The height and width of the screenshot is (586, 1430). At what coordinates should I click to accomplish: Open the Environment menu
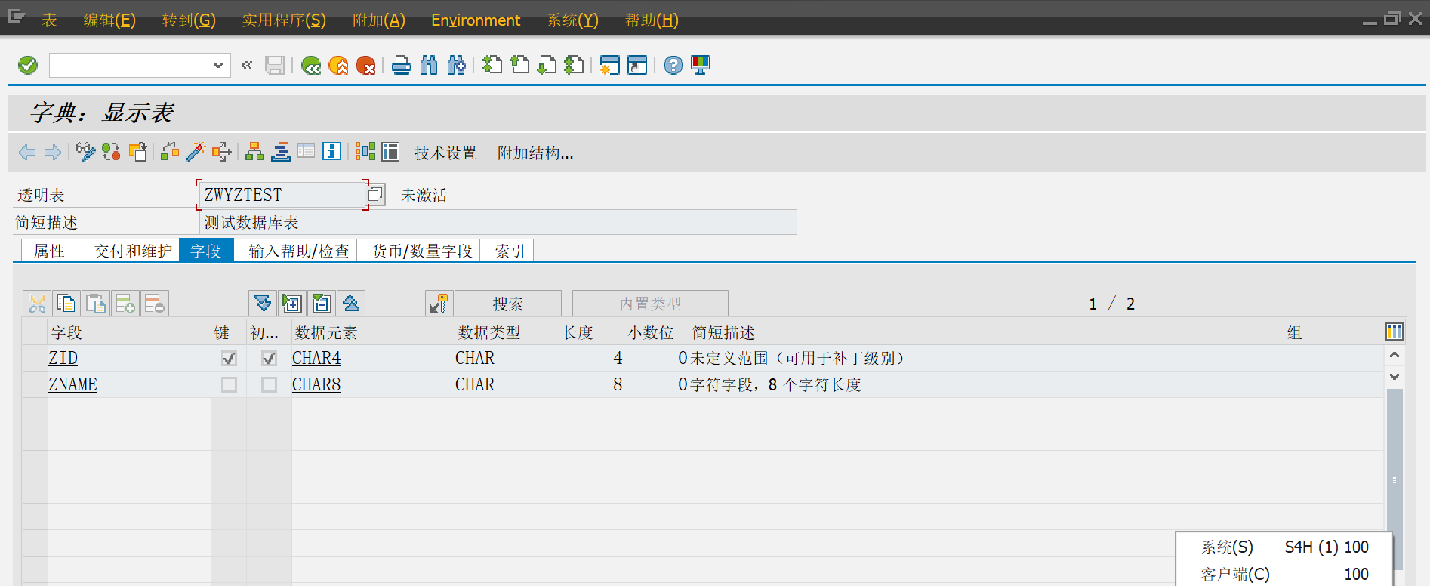(476, 20)
